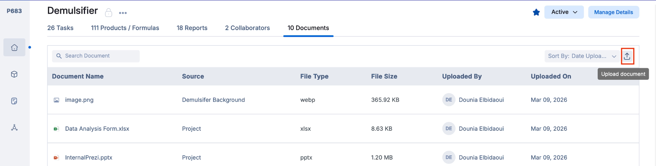
Task: Go to the 18 Reports tab
Action: click(192, 28)
